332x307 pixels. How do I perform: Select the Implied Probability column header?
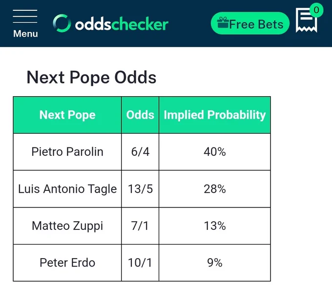pyautogui.click(x=215, y=115)
